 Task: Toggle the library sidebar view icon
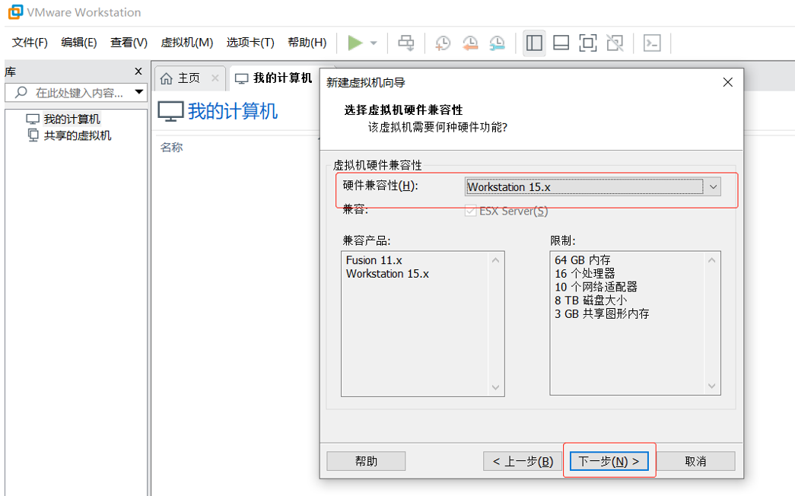534,43
